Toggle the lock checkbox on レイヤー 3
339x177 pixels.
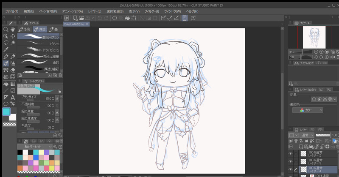coord(296,161)
